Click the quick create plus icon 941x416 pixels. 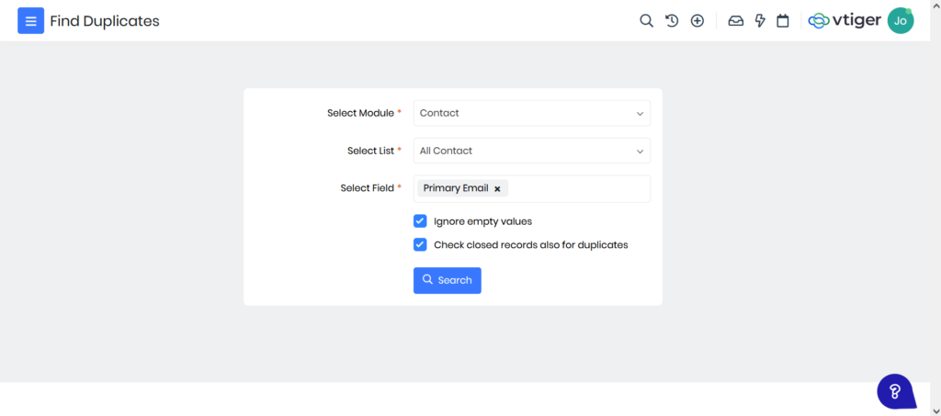697,21
